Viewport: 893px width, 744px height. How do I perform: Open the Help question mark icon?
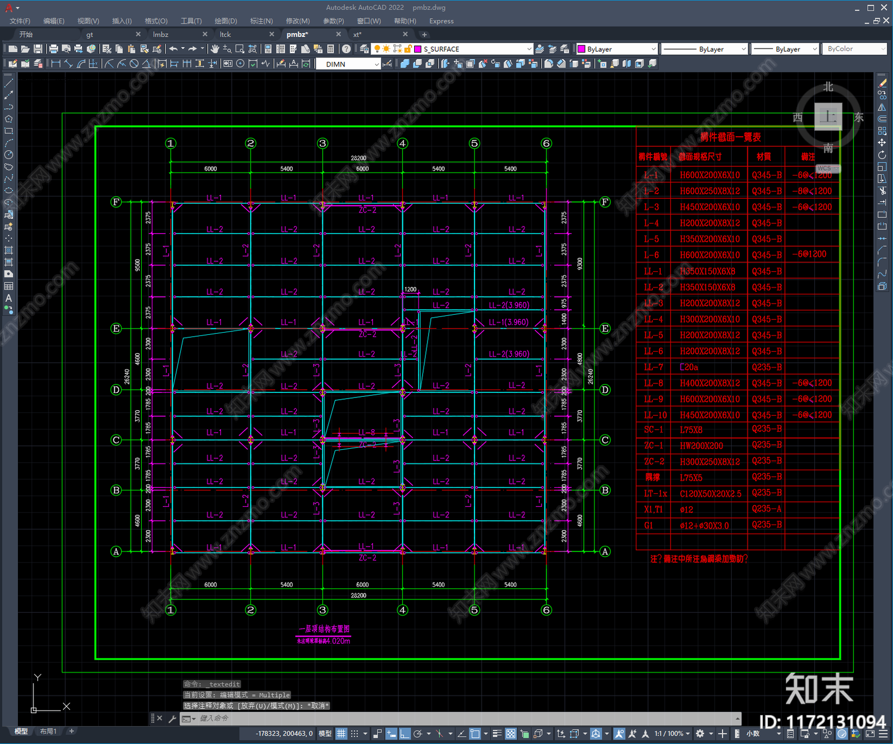pyautogui.click(x=347, y=49)
